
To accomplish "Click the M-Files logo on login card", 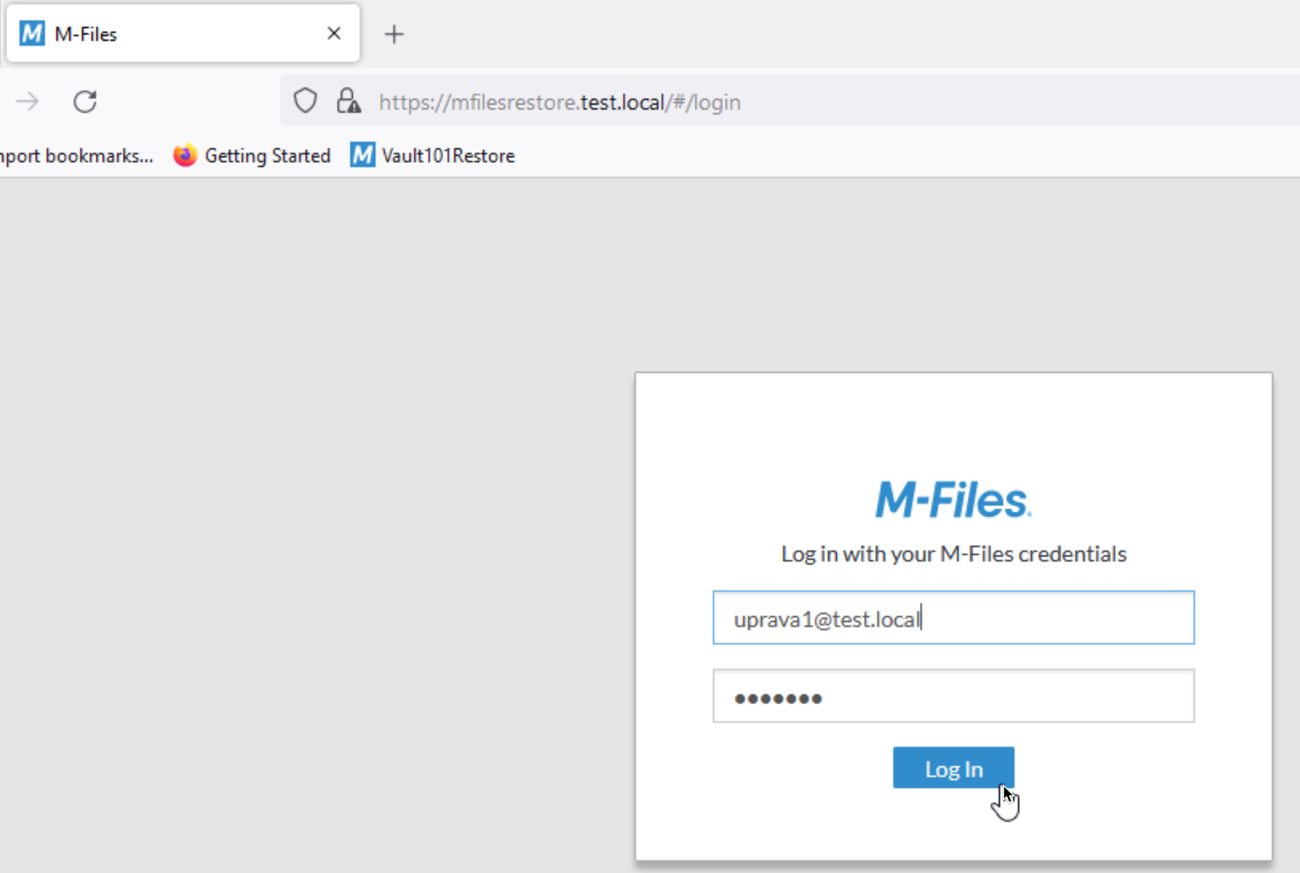I will (x=953, y=499).
